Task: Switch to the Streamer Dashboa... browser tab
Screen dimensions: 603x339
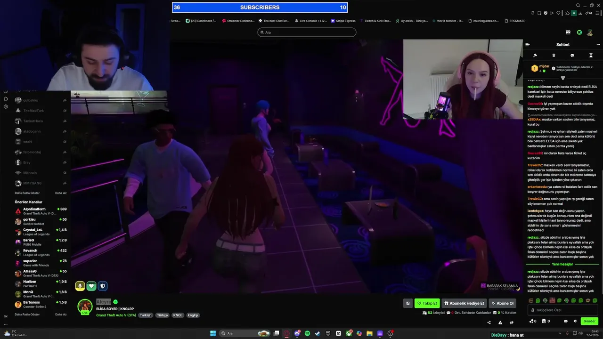Action: 238,21
